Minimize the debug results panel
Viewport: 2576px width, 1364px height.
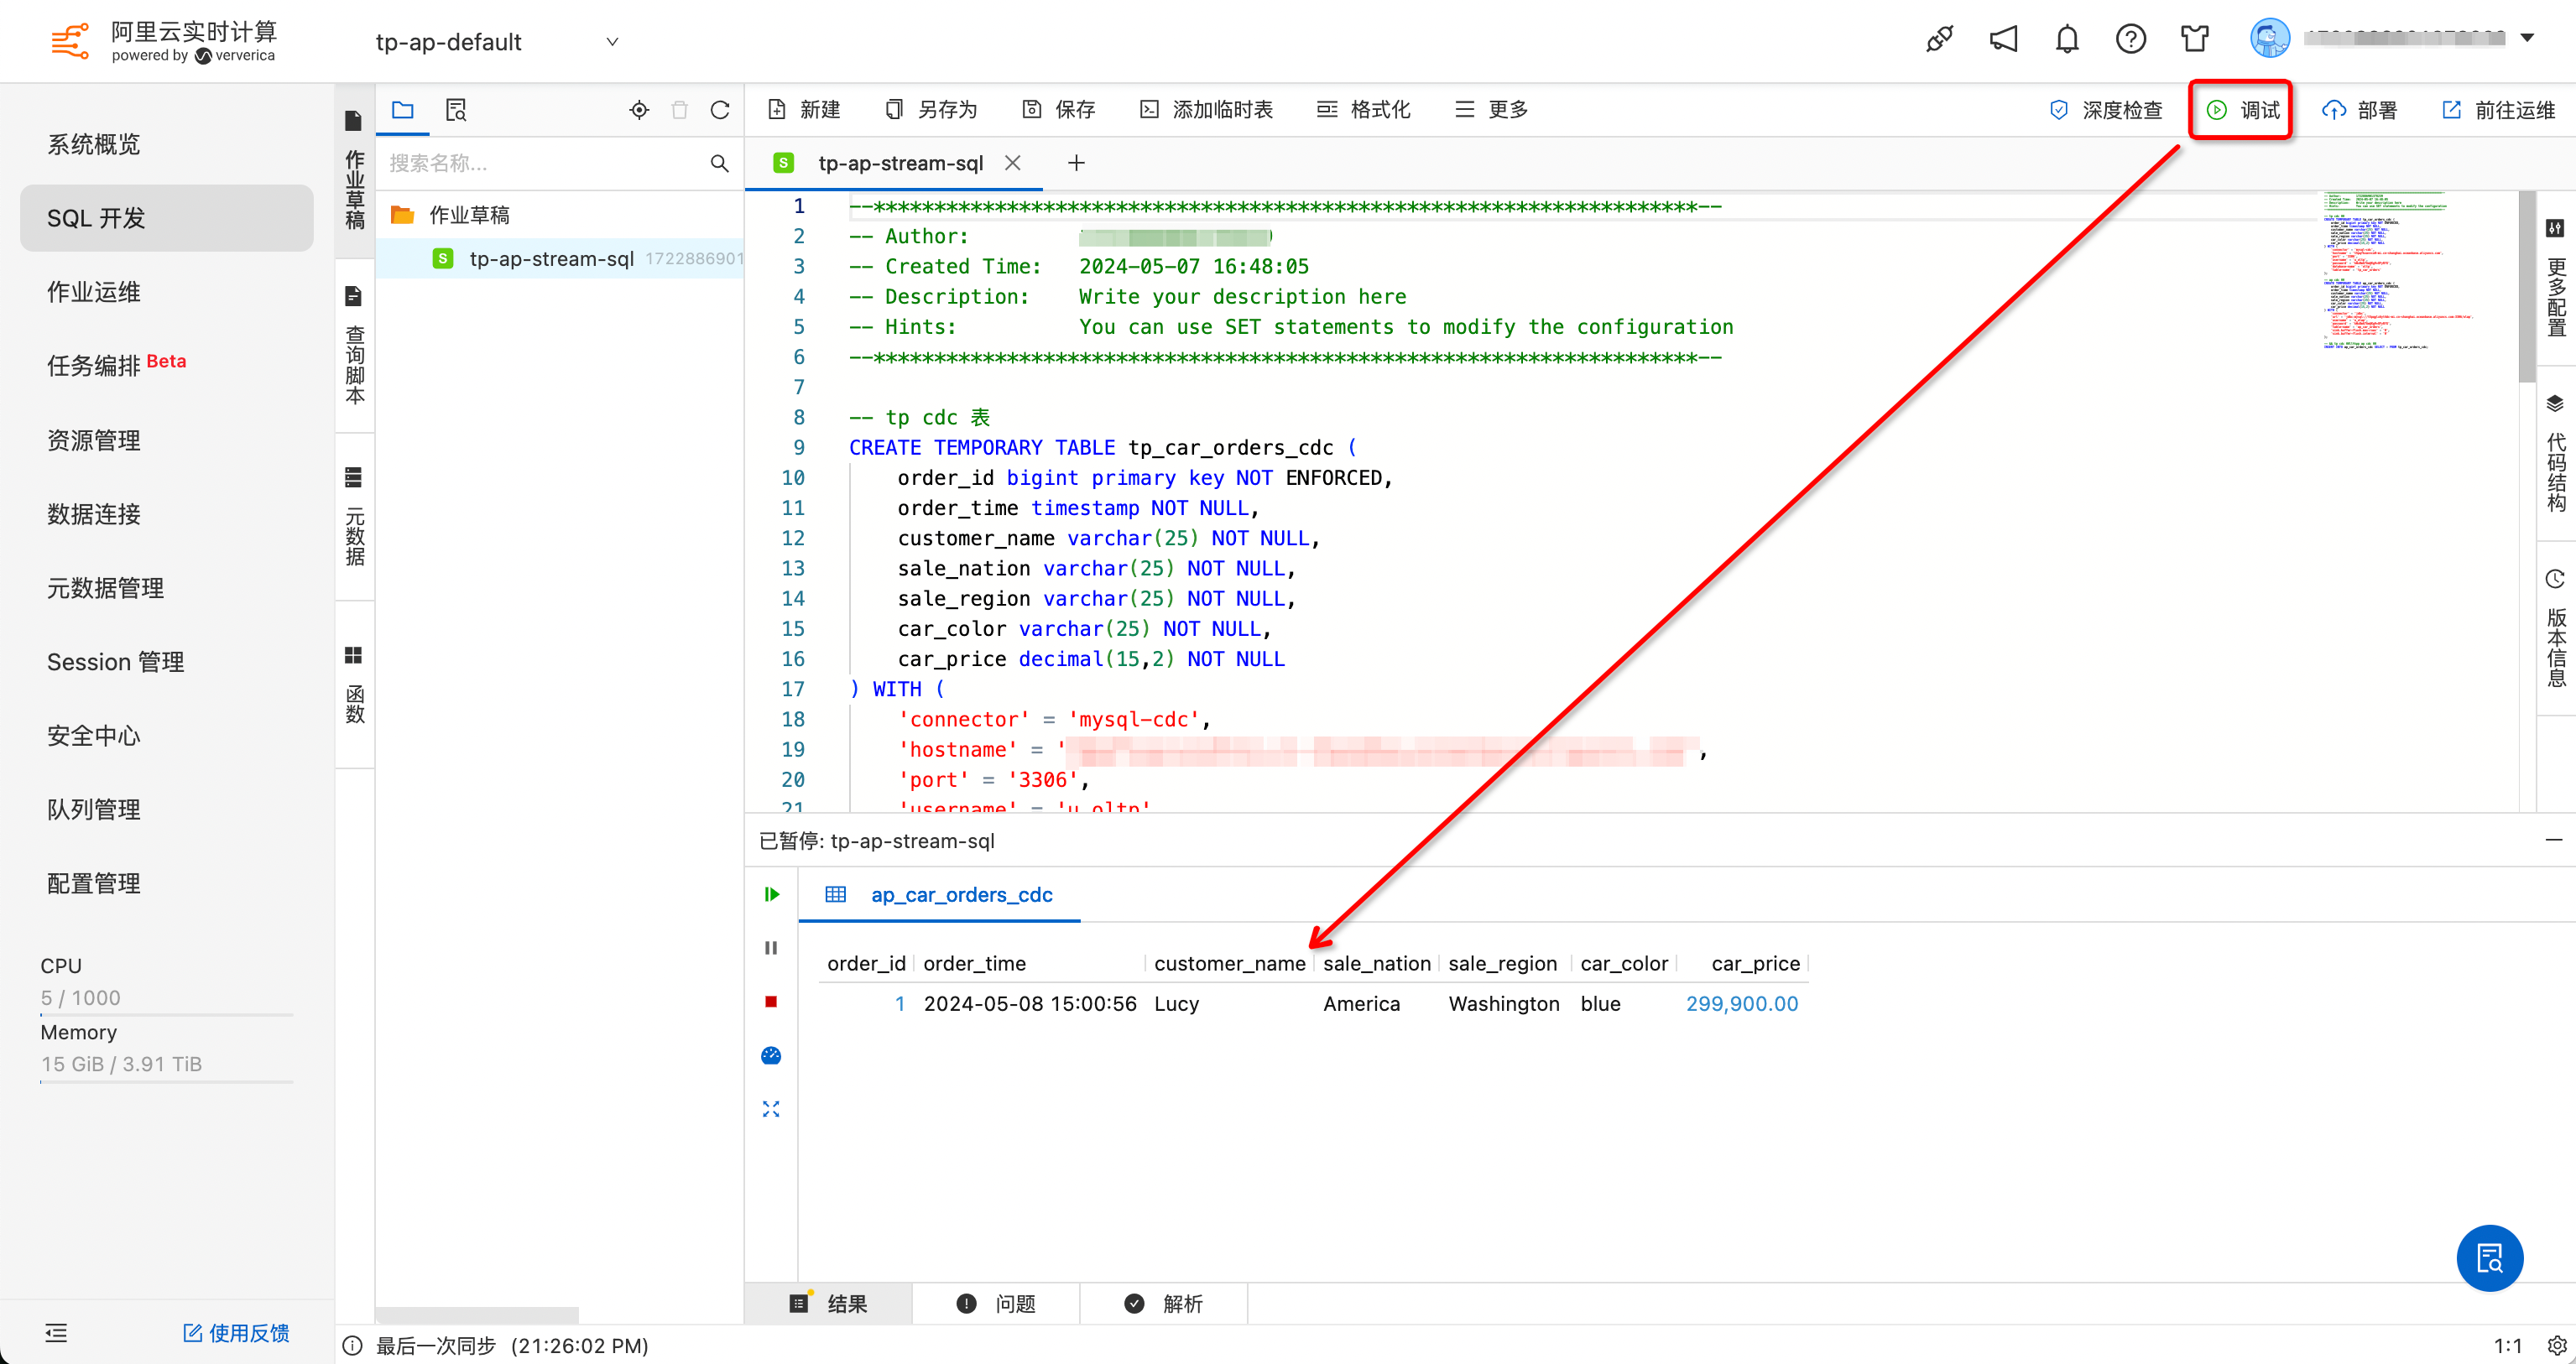2553,840
